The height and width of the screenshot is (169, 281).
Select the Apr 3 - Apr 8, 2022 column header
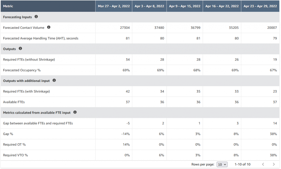149,6
